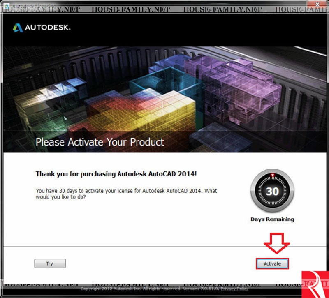Click the 'You have 30 days to activate' message
This screenshot has width=329, height=298.
[x=127, y=194]
